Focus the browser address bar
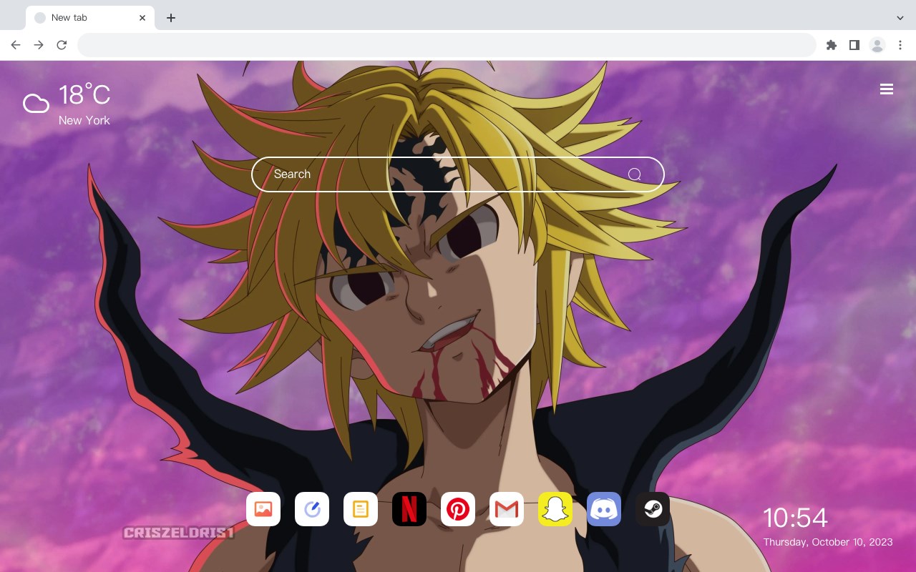 [x=447, y=45]
